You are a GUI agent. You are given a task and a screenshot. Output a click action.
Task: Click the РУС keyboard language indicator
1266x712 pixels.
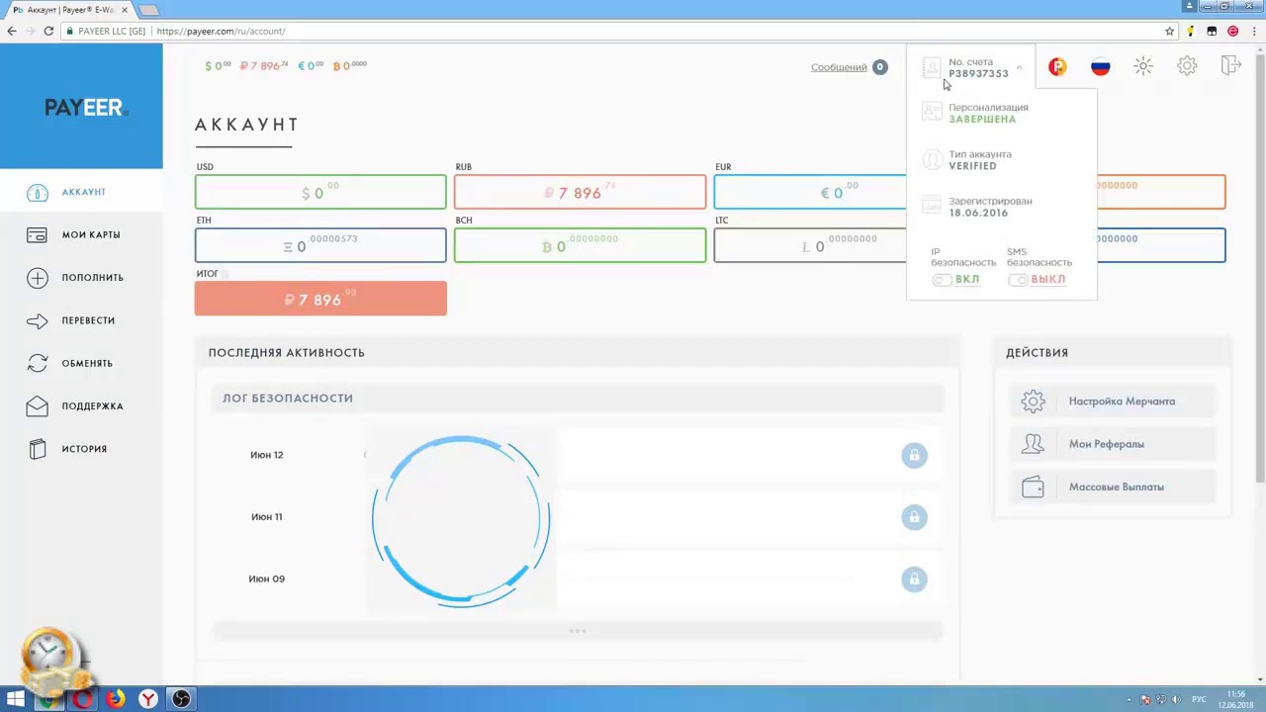click(x=1199, y=699)
